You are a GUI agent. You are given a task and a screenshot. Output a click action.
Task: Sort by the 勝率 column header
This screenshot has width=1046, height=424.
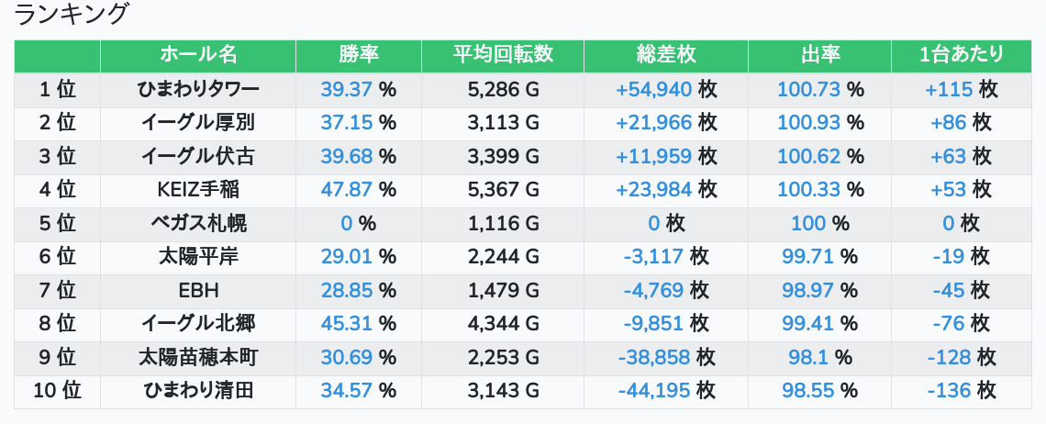point(358,55)
